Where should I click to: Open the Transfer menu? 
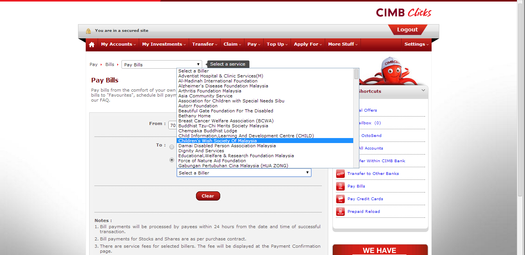[x=204, y=44]
